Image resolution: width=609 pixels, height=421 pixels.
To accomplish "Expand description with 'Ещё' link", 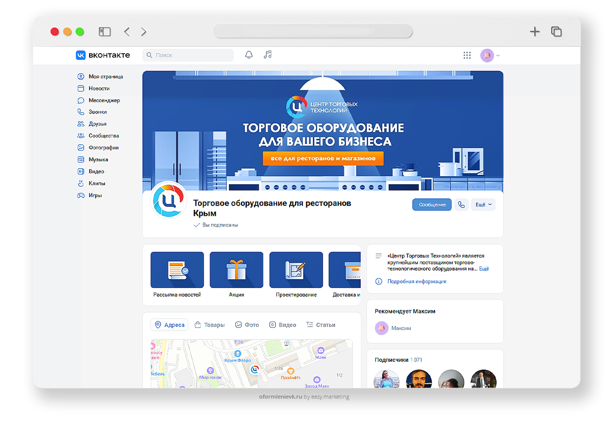I will click(484, 269).
